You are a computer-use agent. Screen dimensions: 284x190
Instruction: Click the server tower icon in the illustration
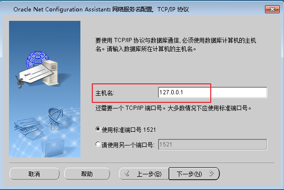pos(51,72)
